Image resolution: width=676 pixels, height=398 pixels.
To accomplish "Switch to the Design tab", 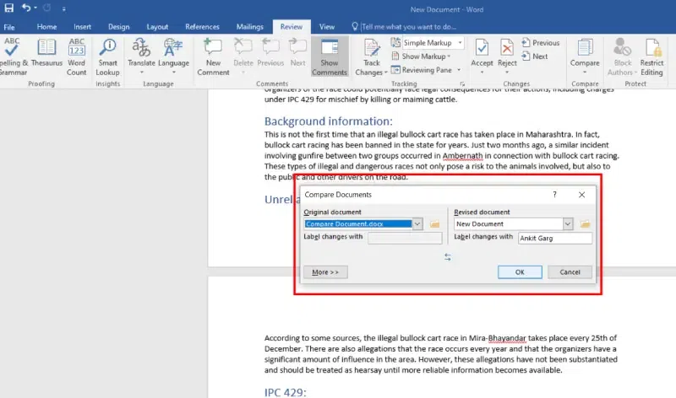I will pos(118,27).
